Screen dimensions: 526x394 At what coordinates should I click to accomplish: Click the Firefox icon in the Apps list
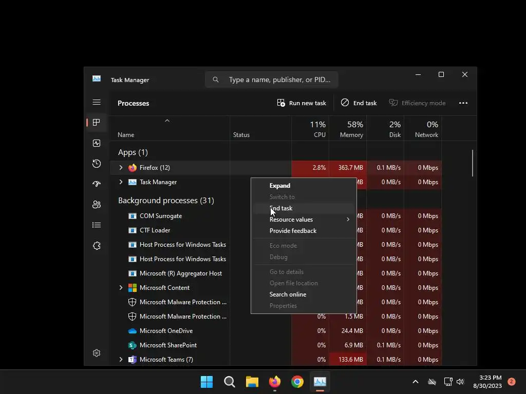[x=133, y=168]
